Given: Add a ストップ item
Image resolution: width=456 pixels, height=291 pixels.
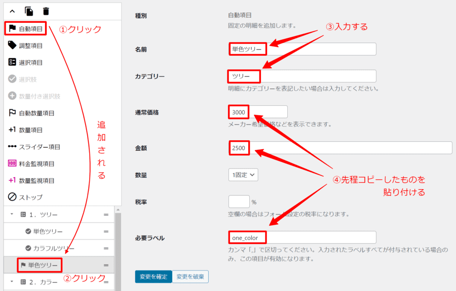Looking at the screenshot, I should tap(25, 197).
